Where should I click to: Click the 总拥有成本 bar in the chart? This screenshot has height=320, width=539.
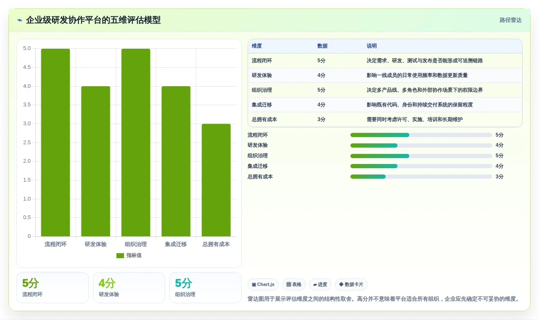point(216,180)
